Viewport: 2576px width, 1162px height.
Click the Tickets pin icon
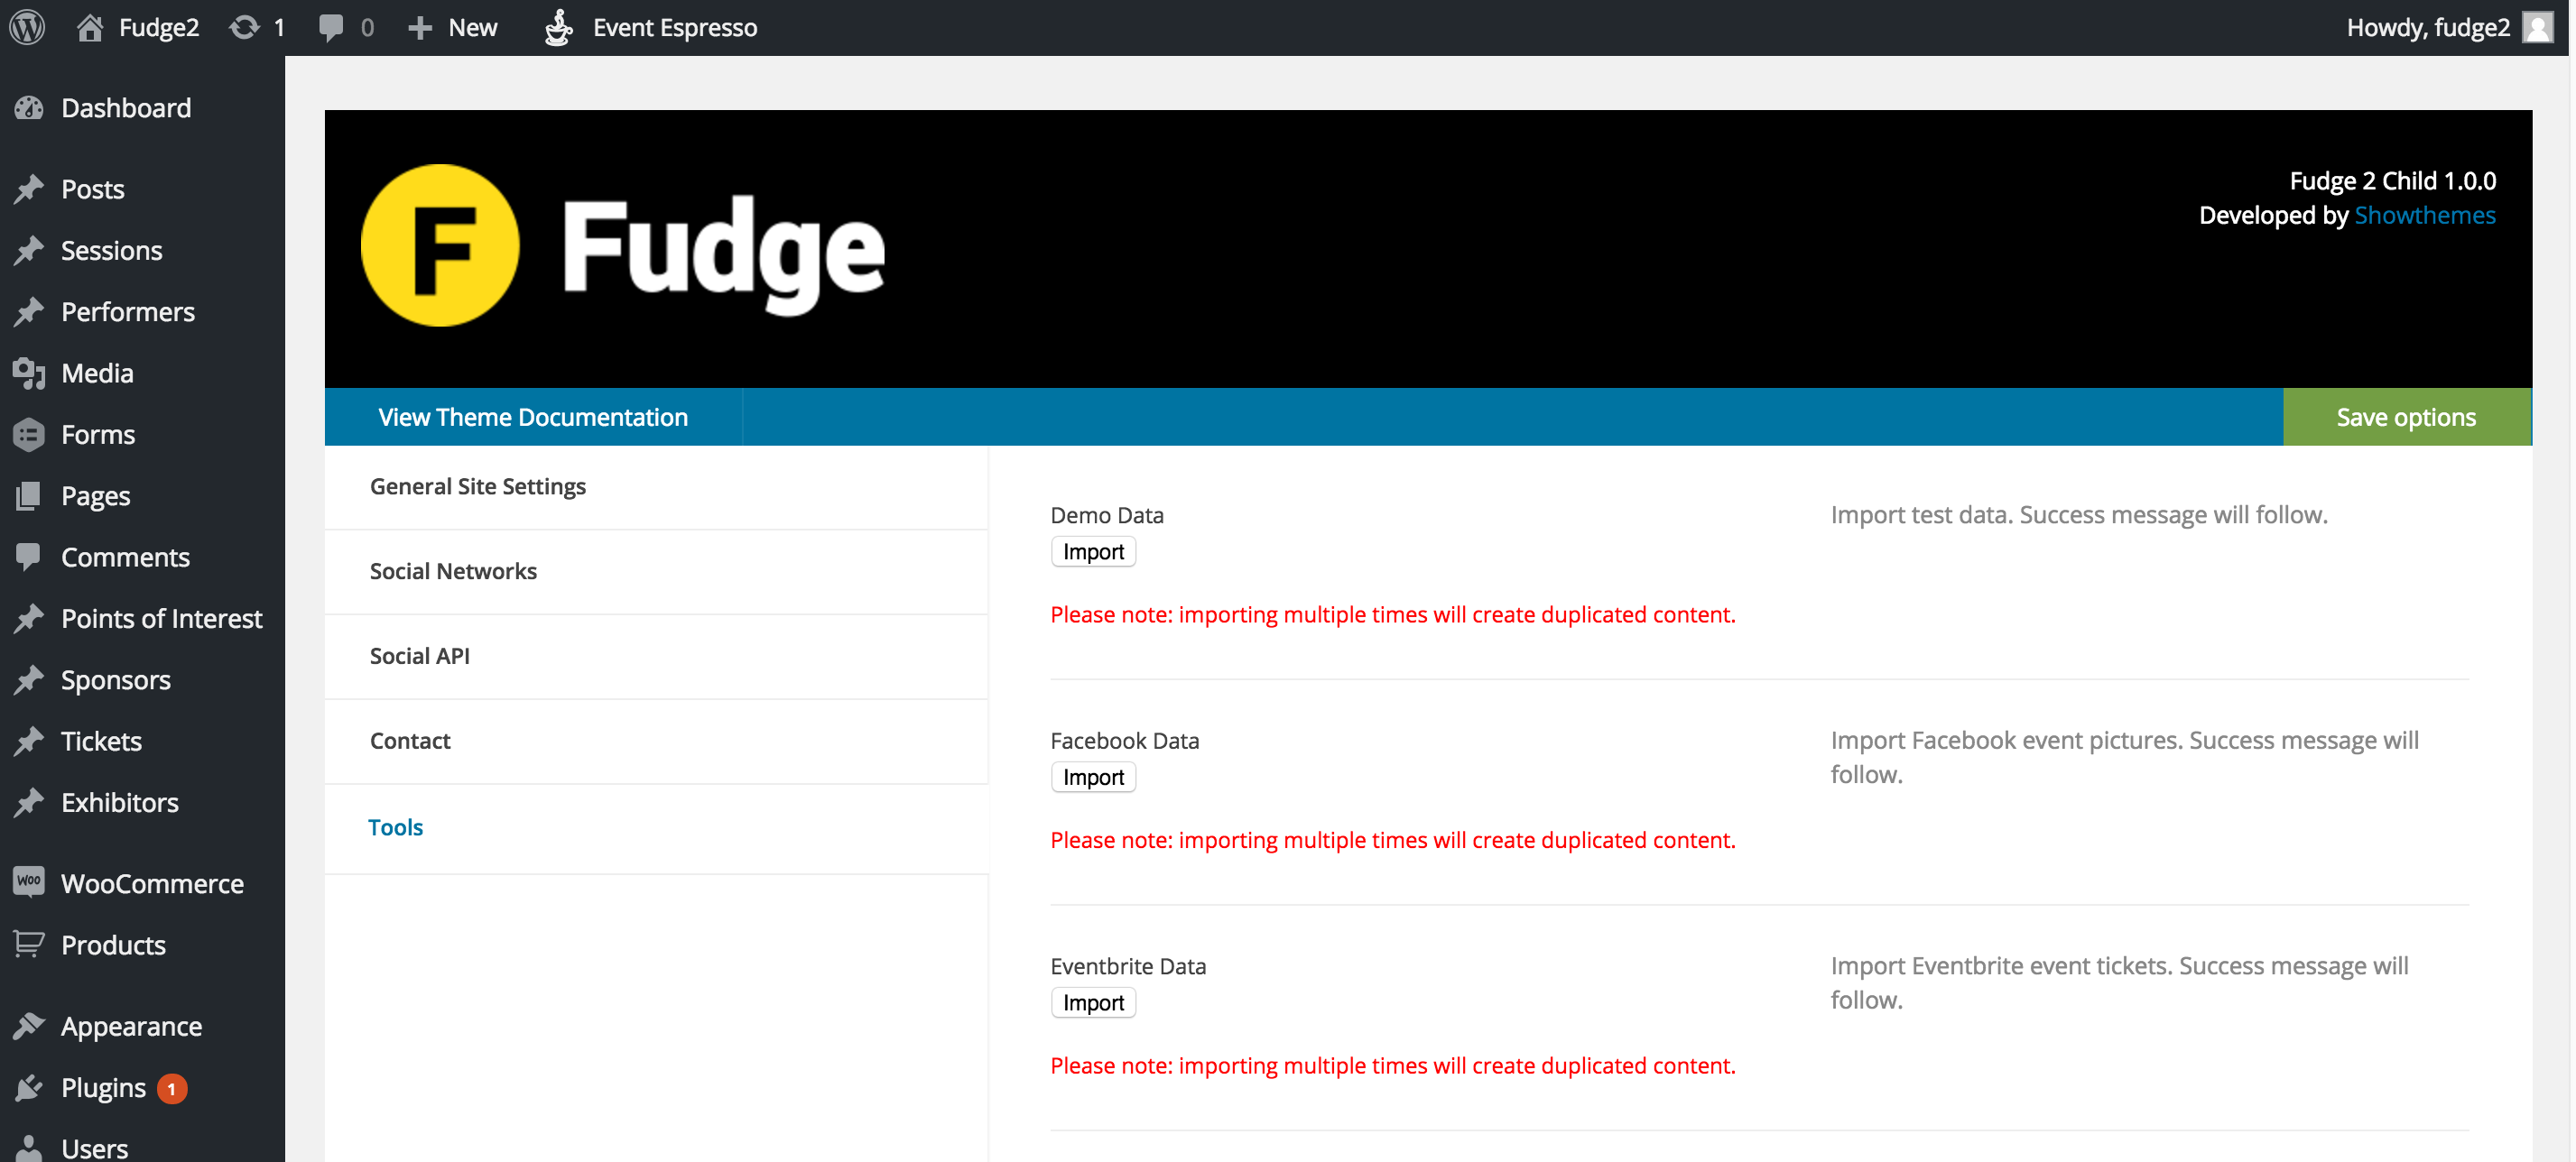(29, 742)
